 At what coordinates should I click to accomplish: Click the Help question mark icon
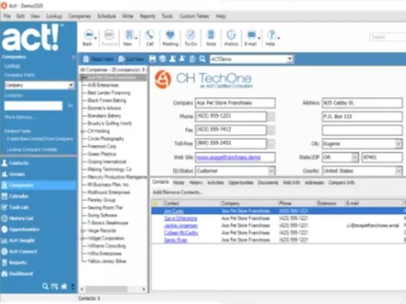point(272,35)
